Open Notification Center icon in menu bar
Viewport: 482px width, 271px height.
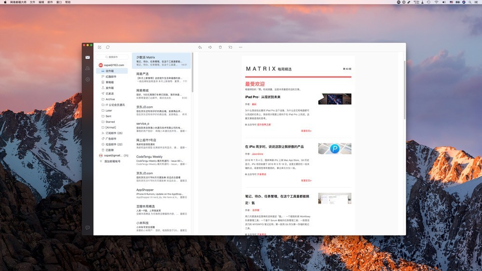(x=476, y=2)
